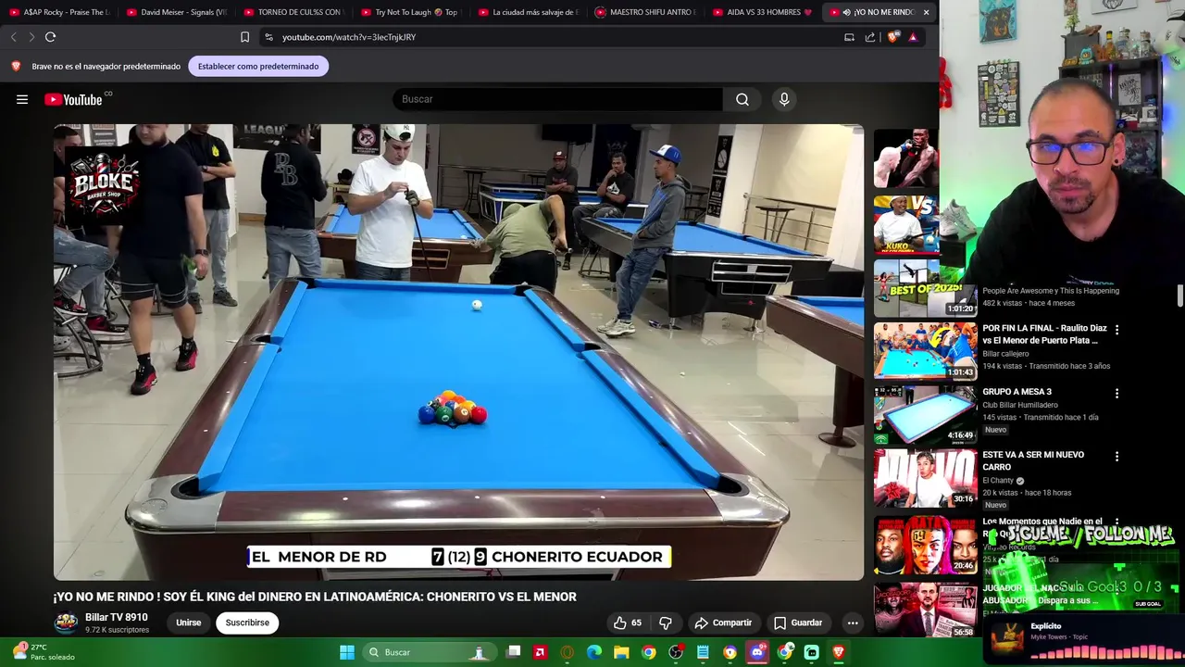Open options for 'GRUPO A MESA 3' video
This screenshot has height=667, width=1185.
(x=1116, y=393)
